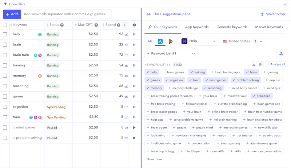
Task: Switch to the App Keywords tab
Action: [197, 27]
